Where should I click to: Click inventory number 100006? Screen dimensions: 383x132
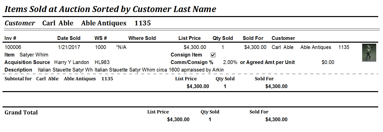13,47
